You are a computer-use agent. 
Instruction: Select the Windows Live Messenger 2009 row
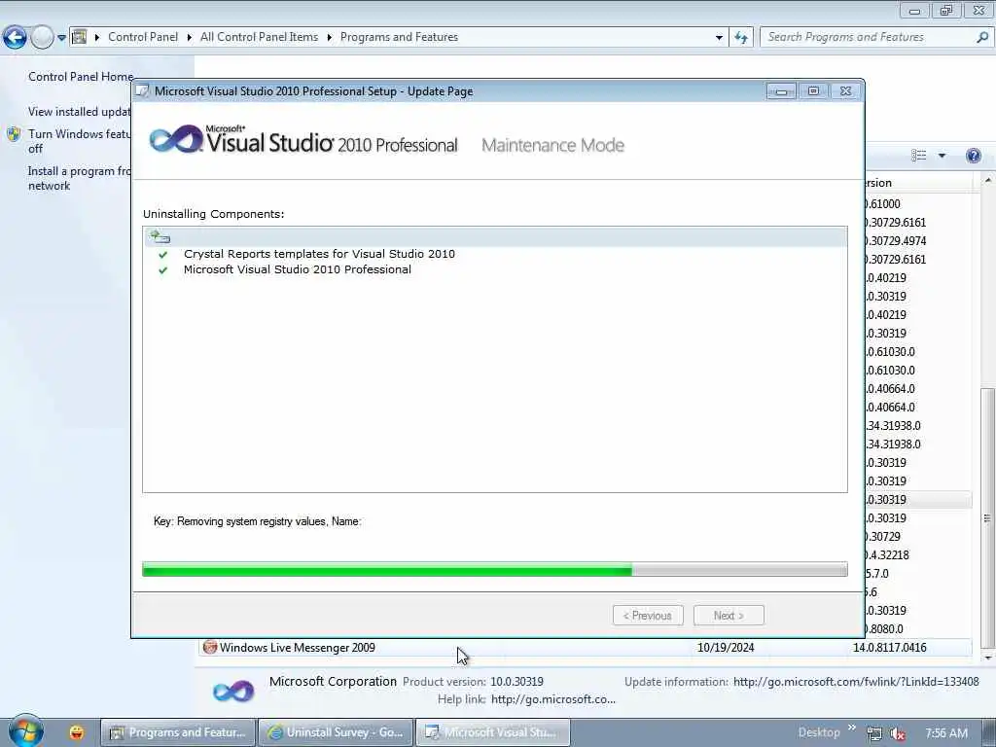[585, 648]
